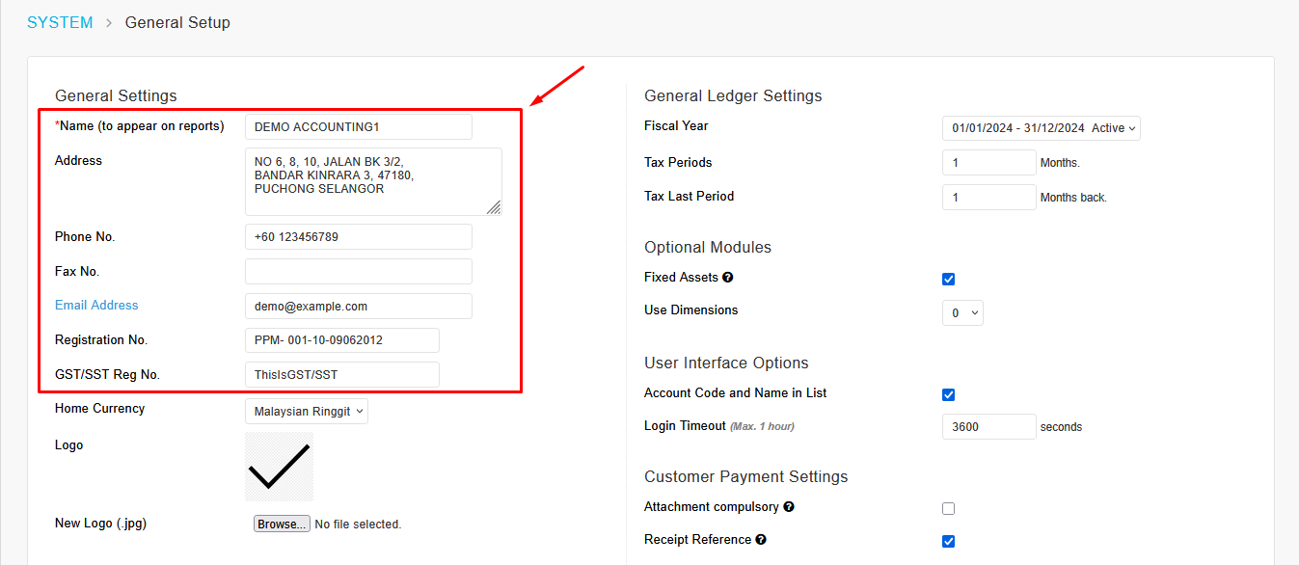This screenshot has height=565, width=1299.
Task: Disable the Receipt Reference checkbox
Action: [x=948, y=542]
